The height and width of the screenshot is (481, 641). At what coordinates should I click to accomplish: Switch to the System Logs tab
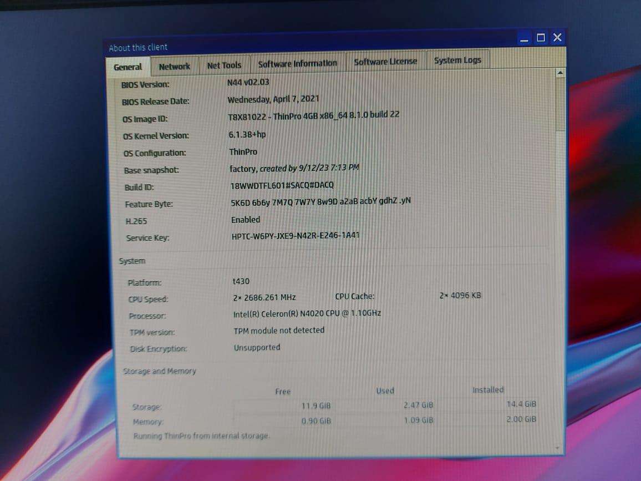[457, 60]
